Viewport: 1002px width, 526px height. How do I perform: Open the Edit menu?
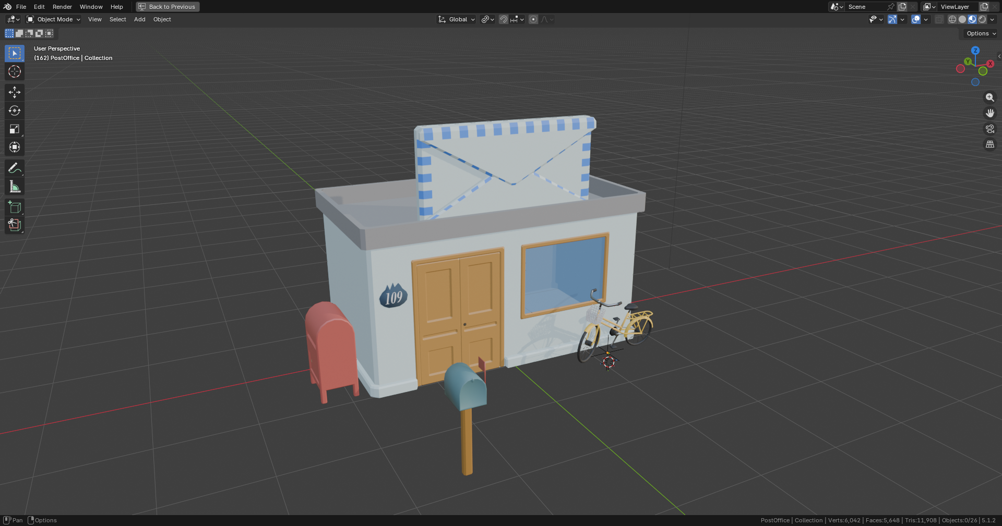pyautogui.click(x=39, y=7)
